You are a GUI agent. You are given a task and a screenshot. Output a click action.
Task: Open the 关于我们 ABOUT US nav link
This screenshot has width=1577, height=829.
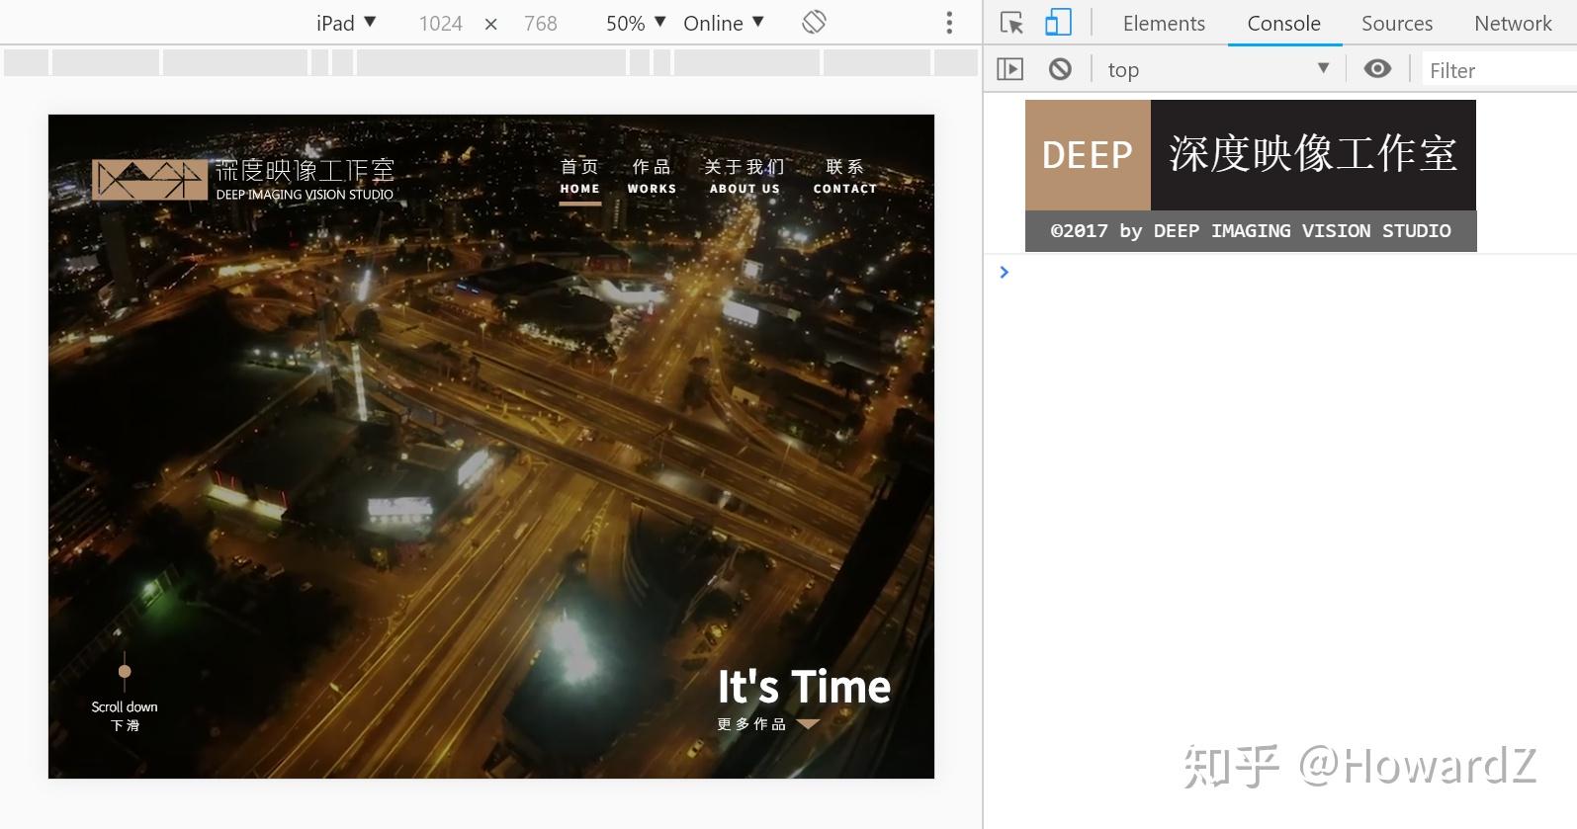point(745,177)
